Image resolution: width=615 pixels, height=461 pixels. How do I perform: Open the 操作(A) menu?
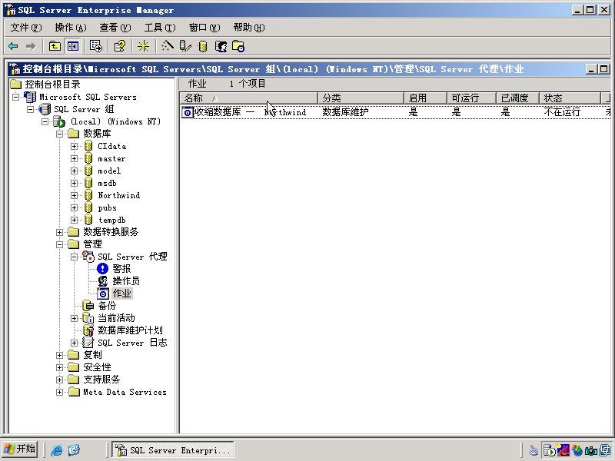[71, 28]
